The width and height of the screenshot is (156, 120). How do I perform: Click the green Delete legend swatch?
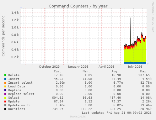click(x=5, y=75)
